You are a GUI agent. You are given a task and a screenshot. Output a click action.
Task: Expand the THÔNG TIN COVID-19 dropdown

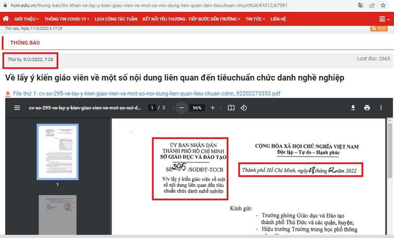pos(67,19)
